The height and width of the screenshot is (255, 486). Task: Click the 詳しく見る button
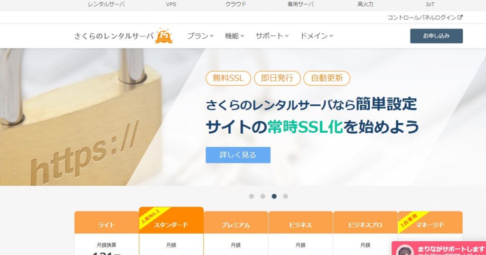click(x=238, y=155)
